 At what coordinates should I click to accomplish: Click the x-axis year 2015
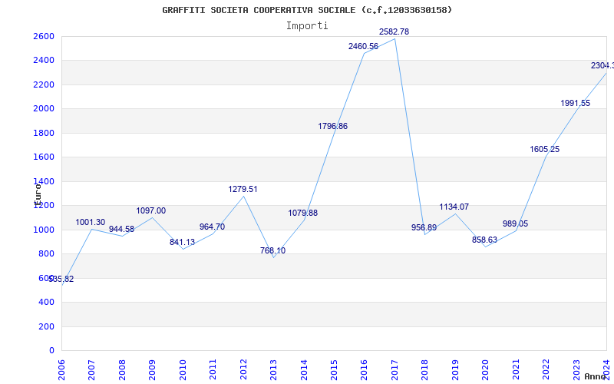(335, 369)
